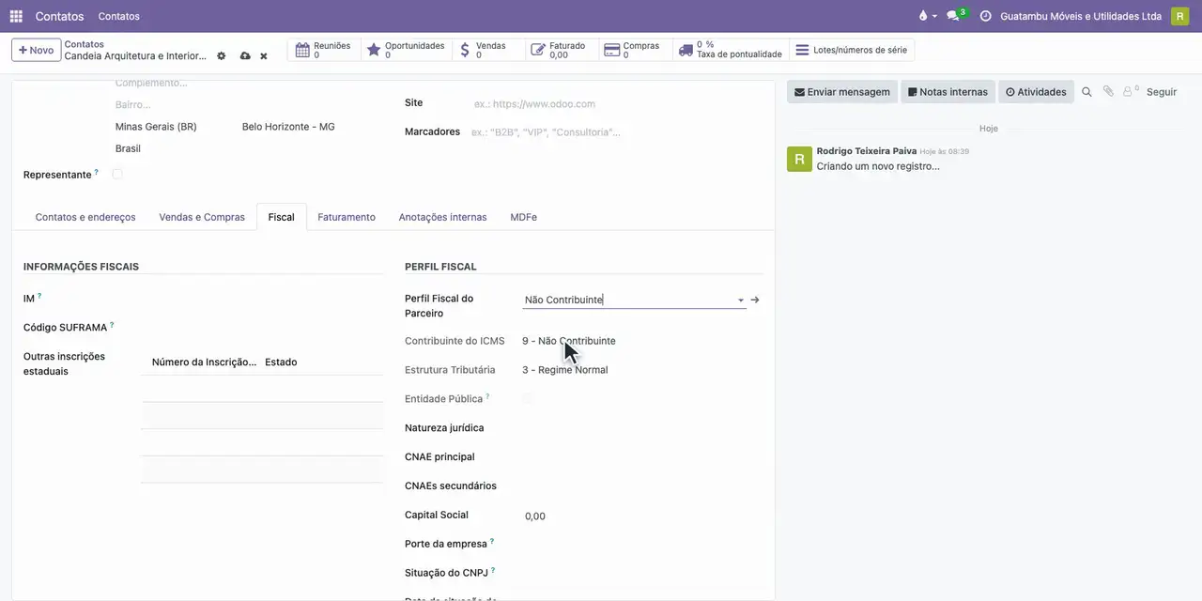Open the activities clock icon in navbar

985,16
